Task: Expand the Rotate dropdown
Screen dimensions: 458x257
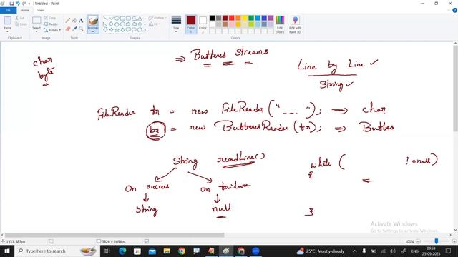Action: (60, 30)
